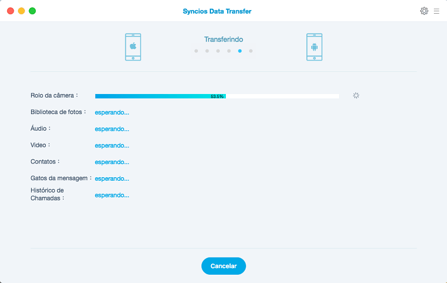Click Gatos da mensagem esperando status

111,178
